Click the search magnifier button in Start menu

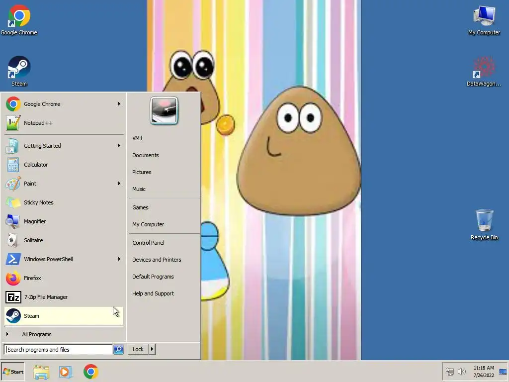(x=118, y=350)
